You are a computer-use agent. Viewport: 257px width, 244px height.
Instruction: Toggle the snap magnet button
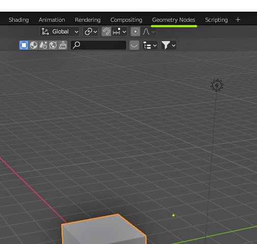[x=106, y=31]
